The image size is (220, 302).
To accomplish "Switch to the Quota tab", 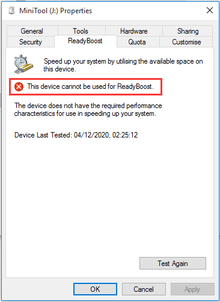I will [137, 42].
